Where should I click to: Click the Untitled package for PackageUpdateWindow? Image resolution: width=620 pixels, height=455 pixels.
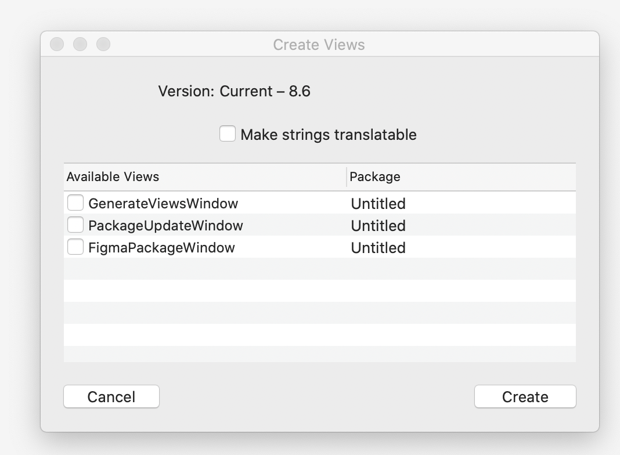click(378, 225)
